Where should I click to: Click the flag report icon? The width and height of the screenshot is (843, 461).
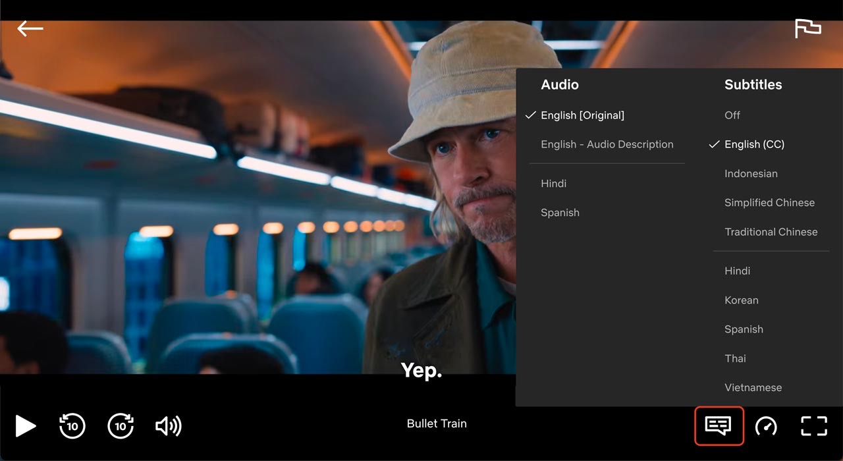[807, 28]
